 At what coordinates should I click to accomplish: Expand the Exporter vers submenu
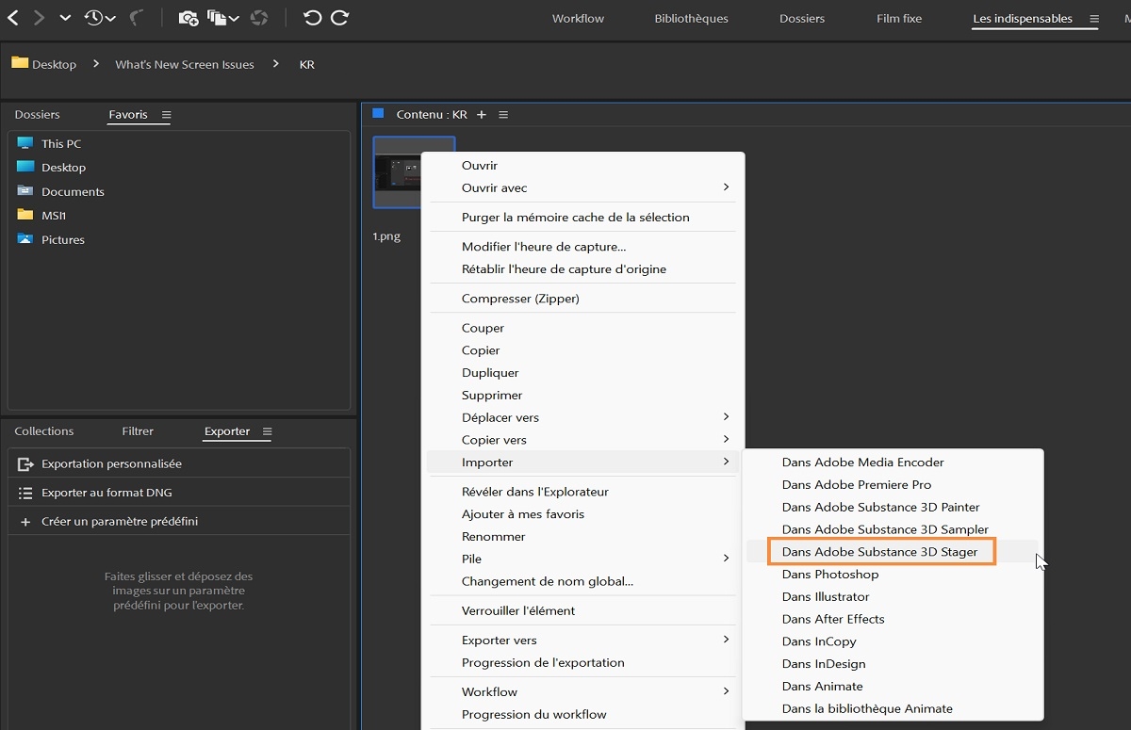(726, 640)
